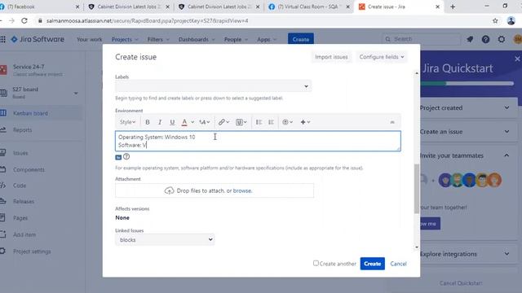Open the attachment/media insert icon
Screen dimensions: 522x293
click(241, 122)
